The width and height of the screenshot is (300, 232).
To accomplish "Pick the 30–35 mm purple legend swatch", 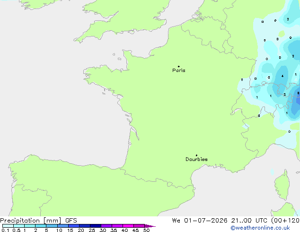I will coord(106,226).
